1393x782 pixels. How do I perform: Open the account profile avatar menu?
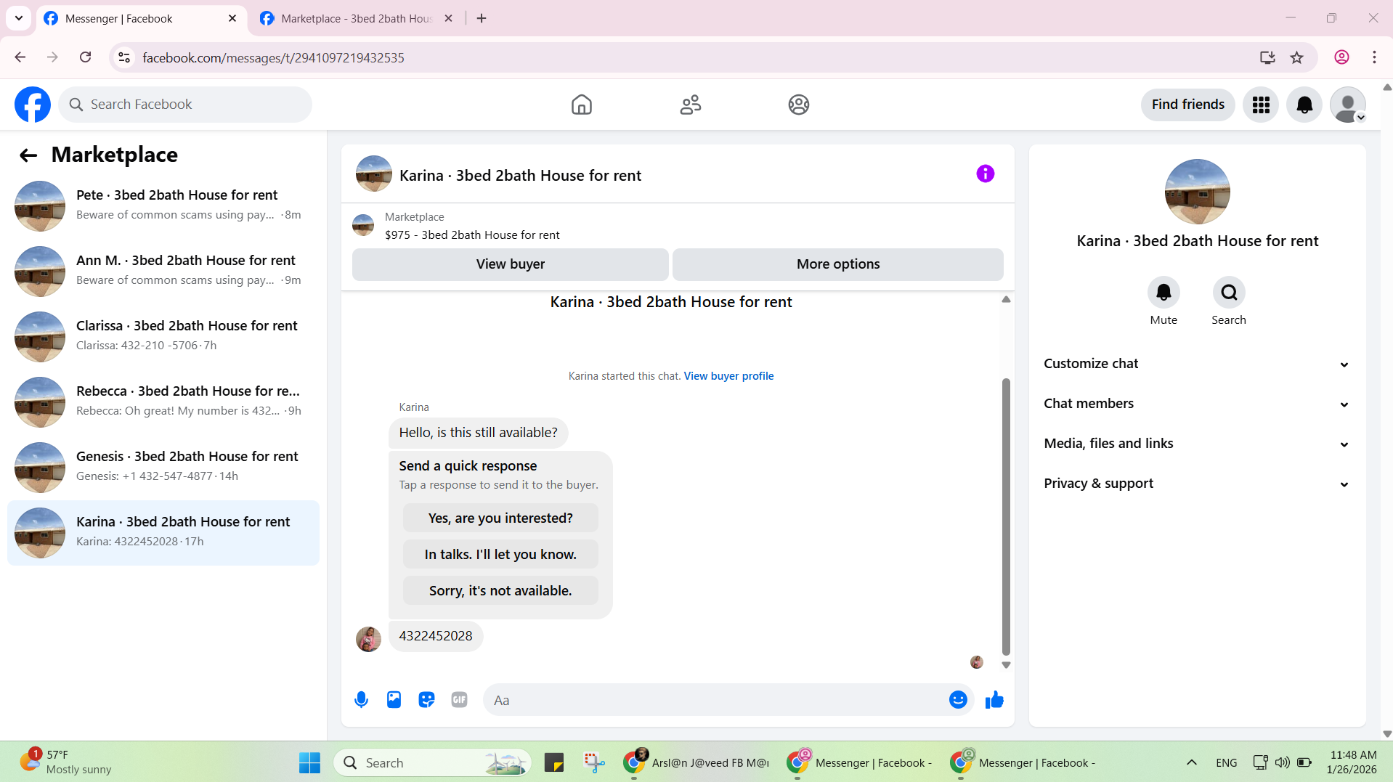(x=1348, y=105)
